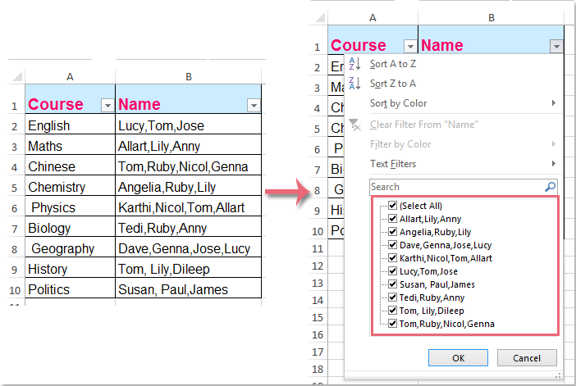The width and height of the screenshot is (576, 386).
Task: Uncheck the Allart,Lily,Anny checkbox
Action: [393, 219]
